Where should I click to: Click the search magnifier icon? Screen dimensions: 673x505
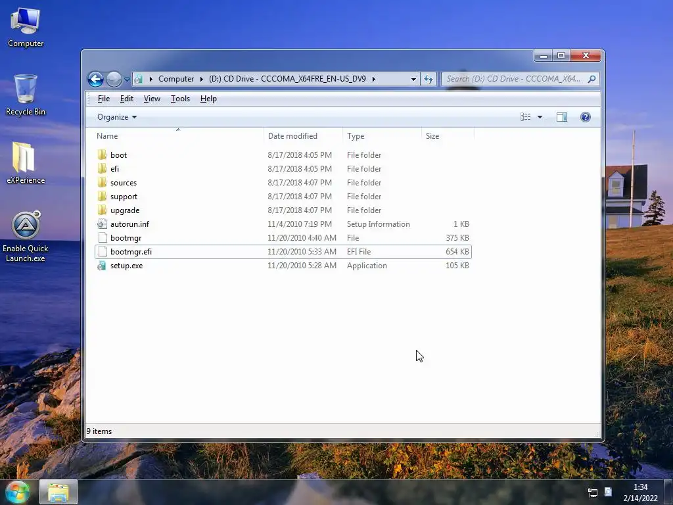coord(592,79)
